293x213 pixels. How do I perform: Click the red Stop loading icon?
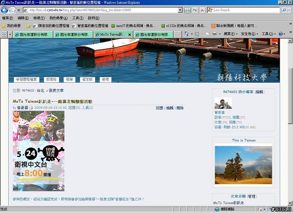[202, 10]
